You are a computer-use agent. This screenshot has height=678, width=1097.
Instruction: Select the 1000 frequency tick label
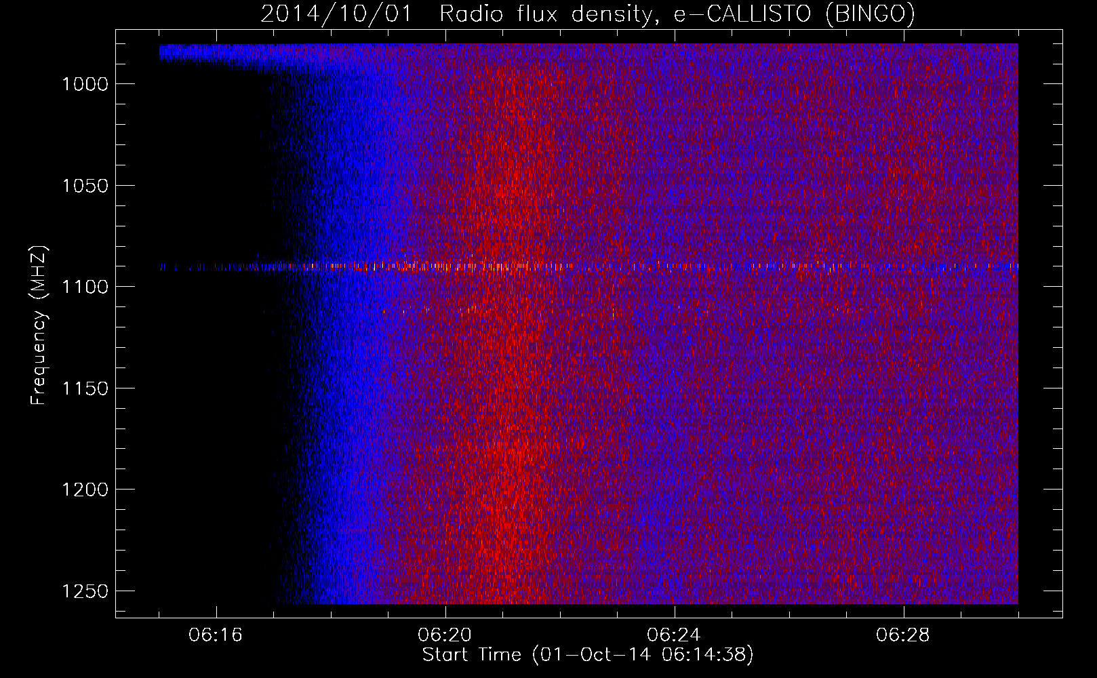tap(85, 84)
